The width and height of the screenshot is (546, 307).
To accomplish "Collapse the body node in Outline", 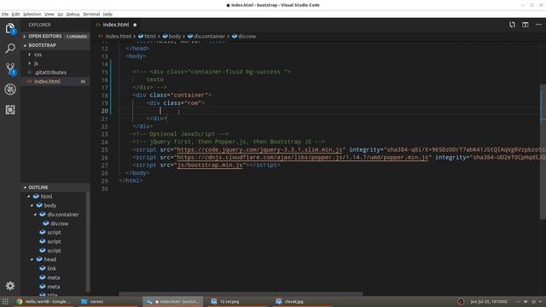I will pos(32,206).
